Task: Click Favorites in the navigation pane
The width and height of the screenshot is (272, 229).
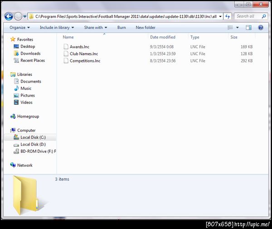Action: tap(25, 39)
